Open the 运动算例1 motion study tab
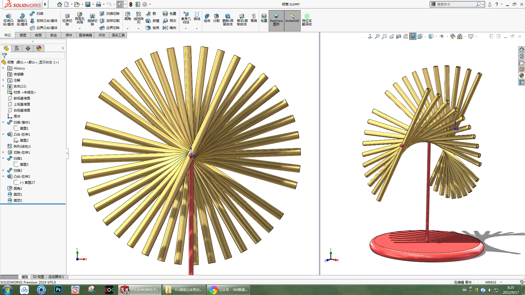Screen dimensions: 525x295 click(56, 277)
